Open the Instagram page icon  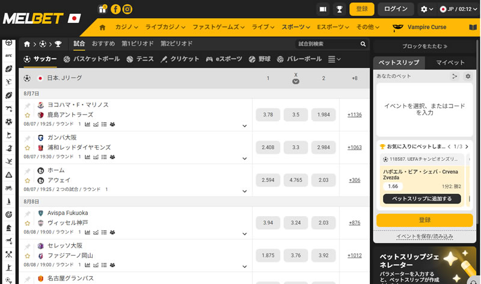click(x=127, y=9)
